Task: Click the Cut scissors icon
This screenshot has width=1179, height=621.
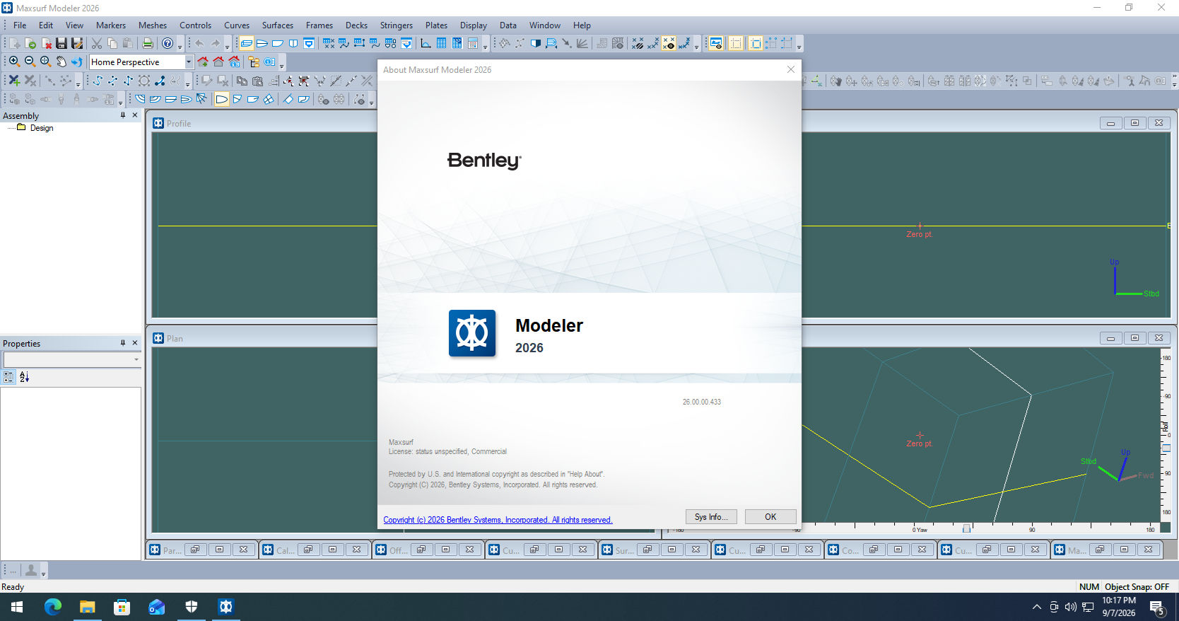Action: tap(97, 43)
